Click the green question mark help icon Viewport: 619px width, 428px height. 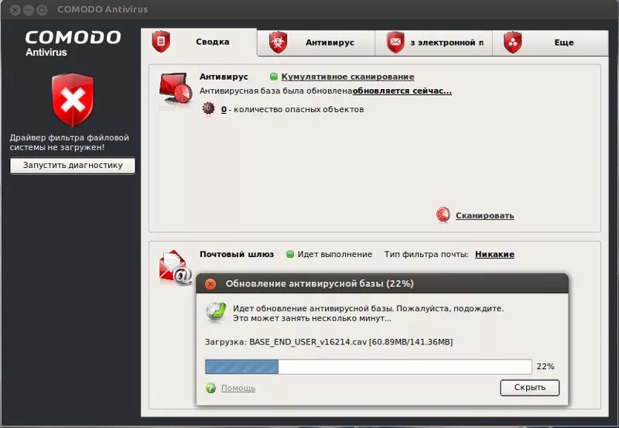tap(210, 388)
